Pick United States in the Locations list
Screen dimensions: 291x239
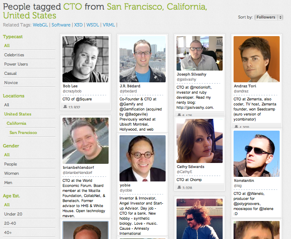point(18,114)
